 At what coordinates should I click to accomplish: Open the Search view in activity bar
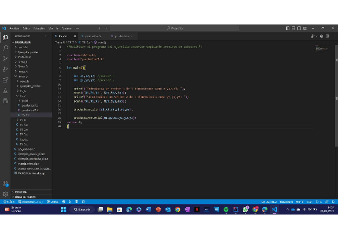[x=6, y=48]
